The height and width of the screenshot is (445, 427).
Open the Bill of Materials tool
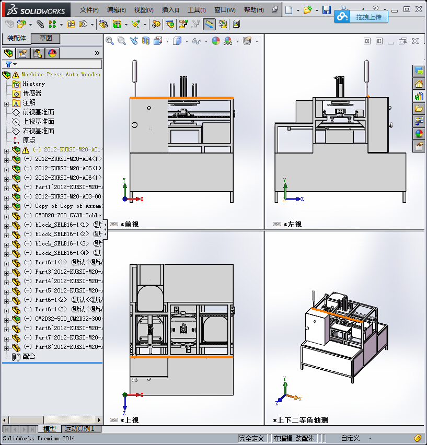coord(170,25)
